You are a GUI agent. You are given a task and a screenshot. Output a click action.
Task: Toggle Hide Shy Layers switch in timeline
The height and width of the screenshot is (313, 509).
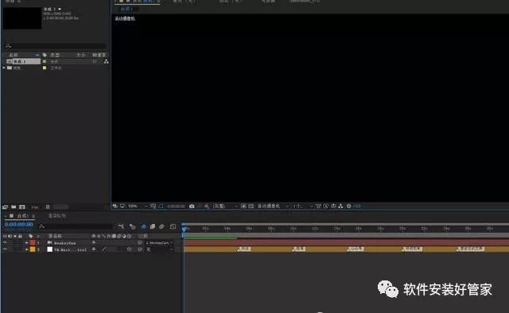(144, 226)
